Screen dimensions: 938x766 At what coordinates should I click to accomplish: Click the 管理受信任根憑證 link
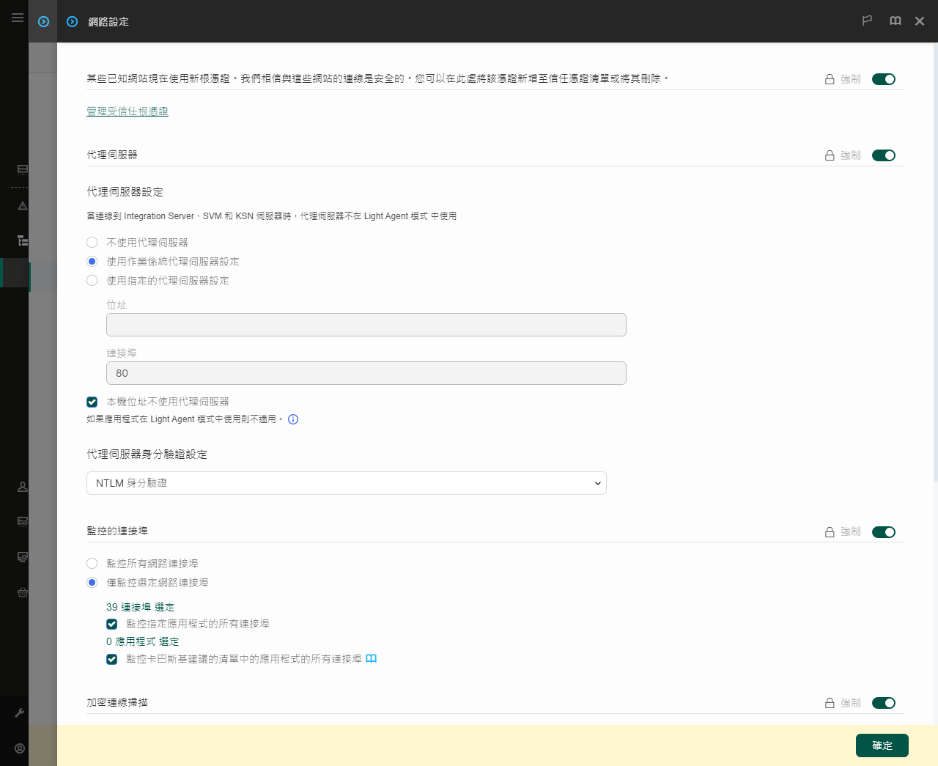click(x=128, y=111)
